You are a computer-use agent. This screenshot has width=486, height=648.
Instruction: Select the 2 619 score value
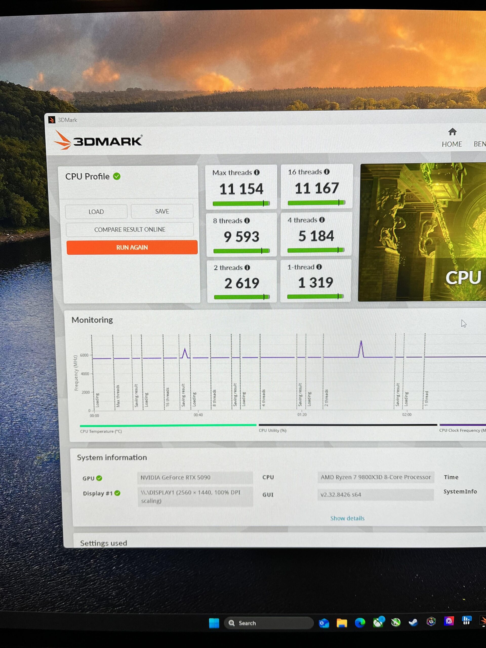242,283
